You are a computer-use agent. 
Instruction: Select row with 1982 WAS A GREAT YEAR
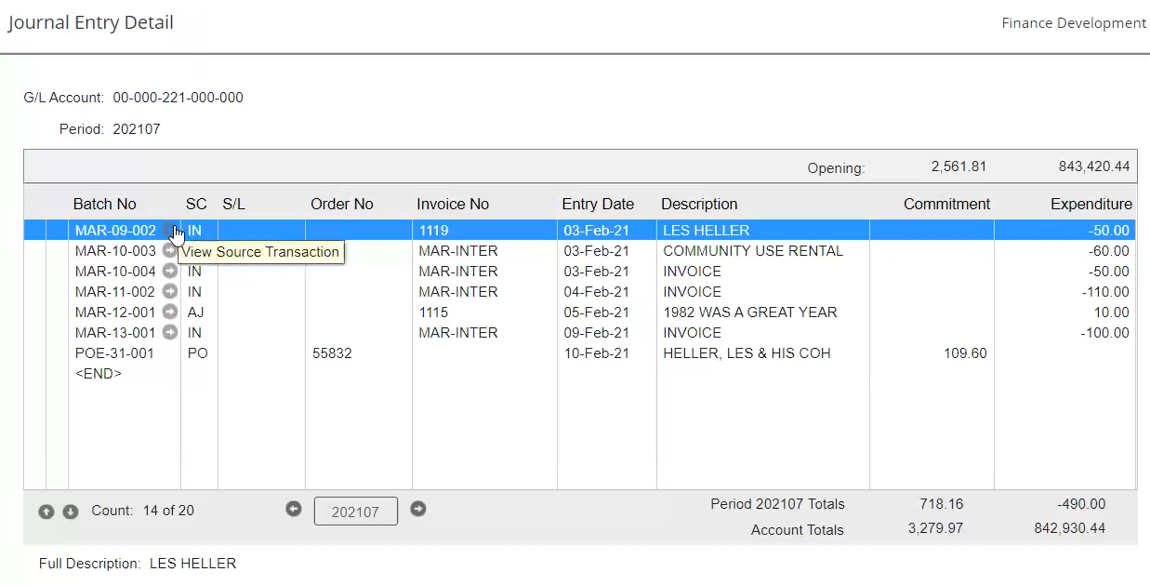749,312
